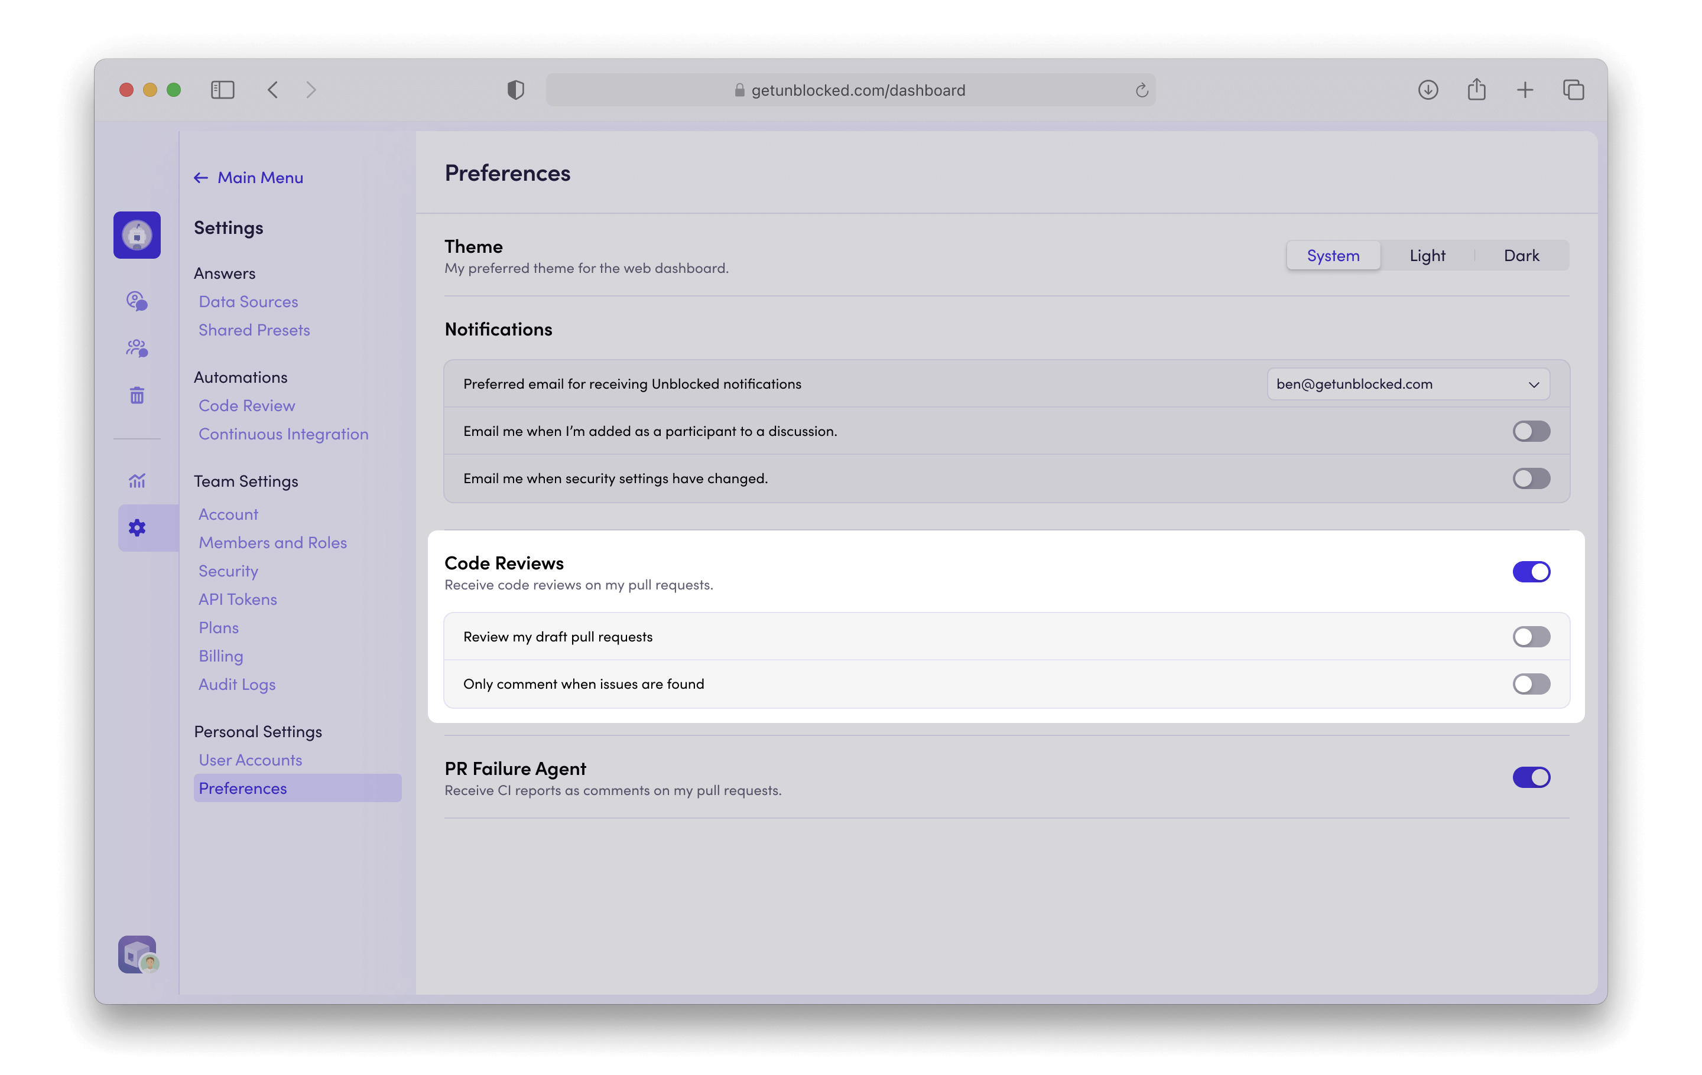Screen dimensions: 1702x1075
Task: Switch theme to Dark
Action: (1522, 255)
